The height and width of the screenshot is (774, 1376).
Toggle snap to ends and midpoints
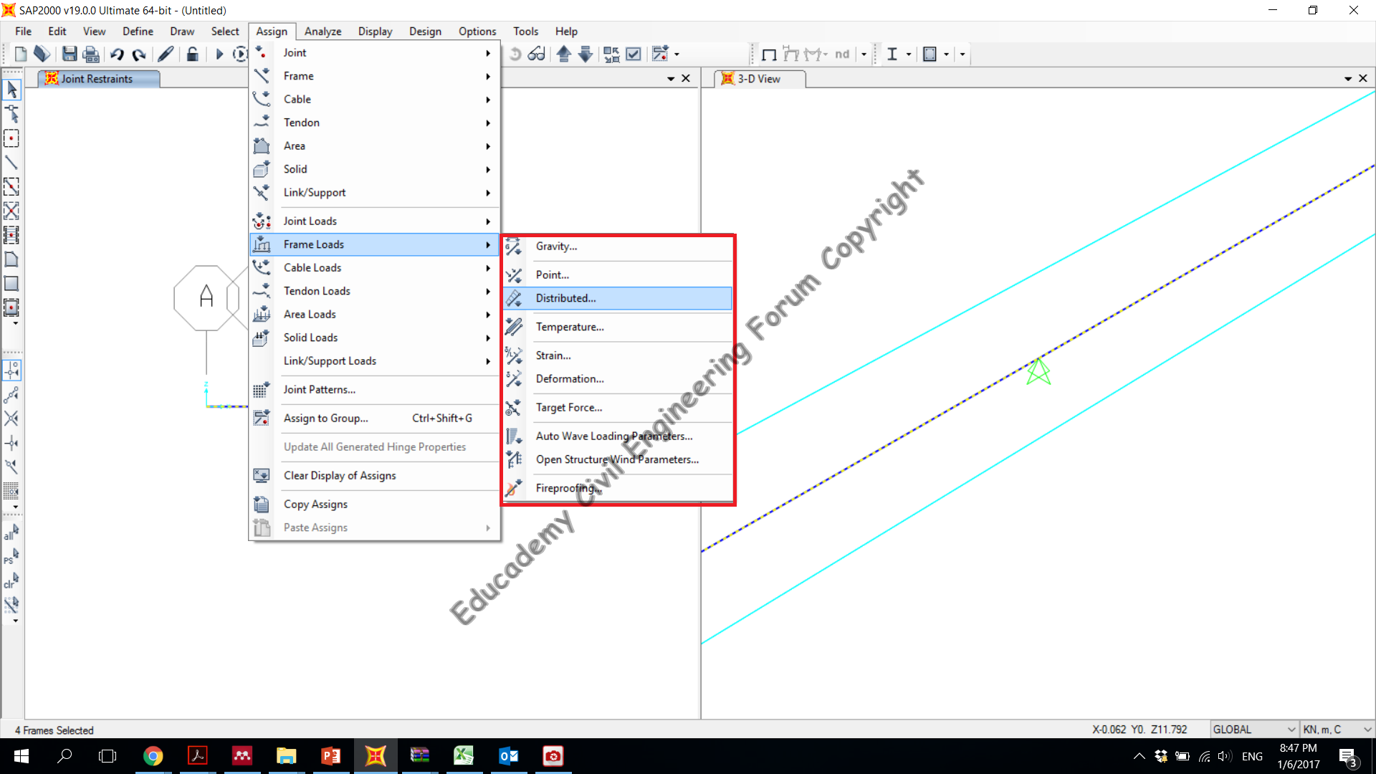(11, 394)
